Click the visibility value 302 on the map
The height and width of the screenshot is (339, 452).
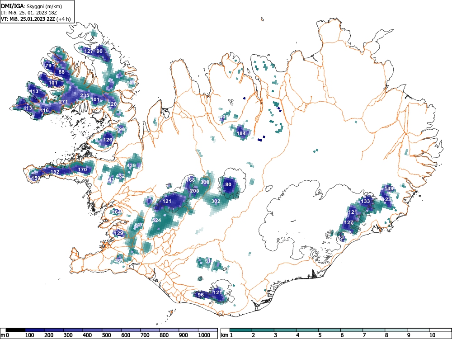[x=216, y=201]
